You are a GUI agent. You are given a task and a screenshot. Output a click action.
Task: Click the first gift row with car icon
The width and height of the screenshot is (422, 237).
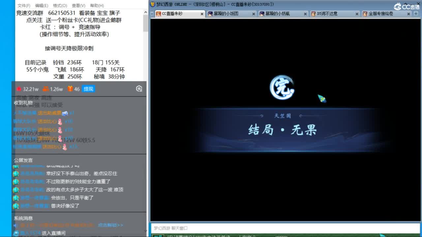click(x=44, y=113)
